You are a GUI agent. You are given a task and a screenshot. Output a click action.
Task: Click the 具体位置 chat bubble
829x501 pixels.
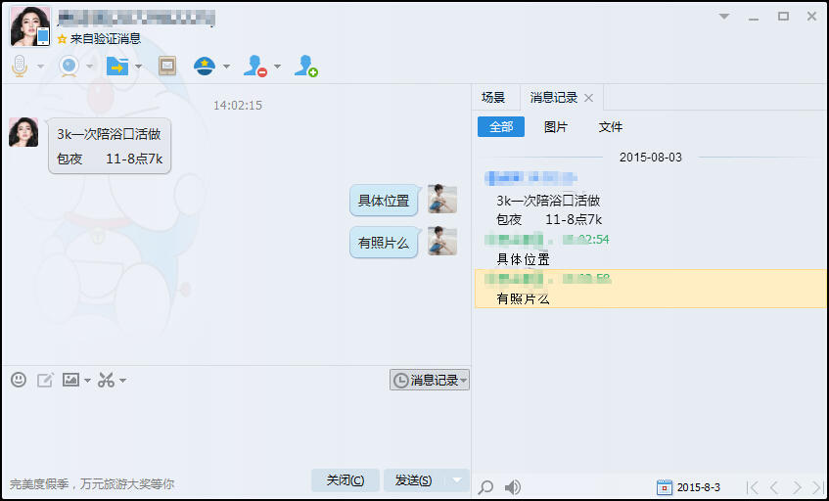(x=384, y=201)
